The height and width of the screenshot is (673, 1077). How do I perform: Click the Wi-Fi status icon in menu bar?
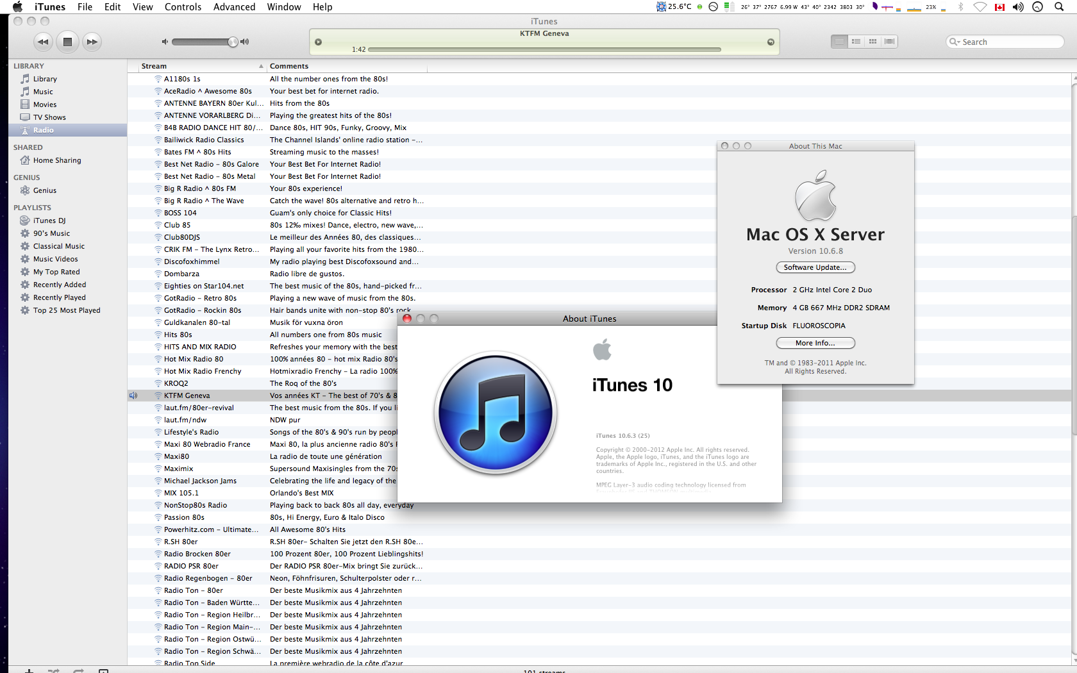coord(980,7)
